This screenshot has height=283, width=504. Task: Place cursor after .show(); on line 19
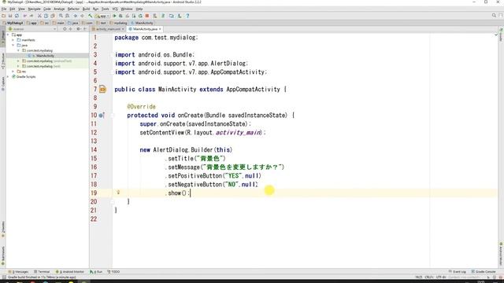pyautogui.click(x=191, y=193)
